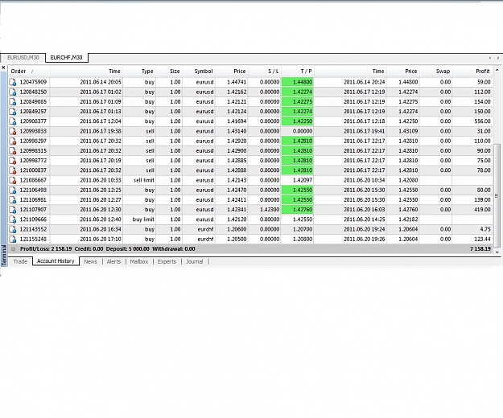This screenshot has width=503, height=418.
Task: Click the Terminal vertical side label
Action: coord(4,256)
